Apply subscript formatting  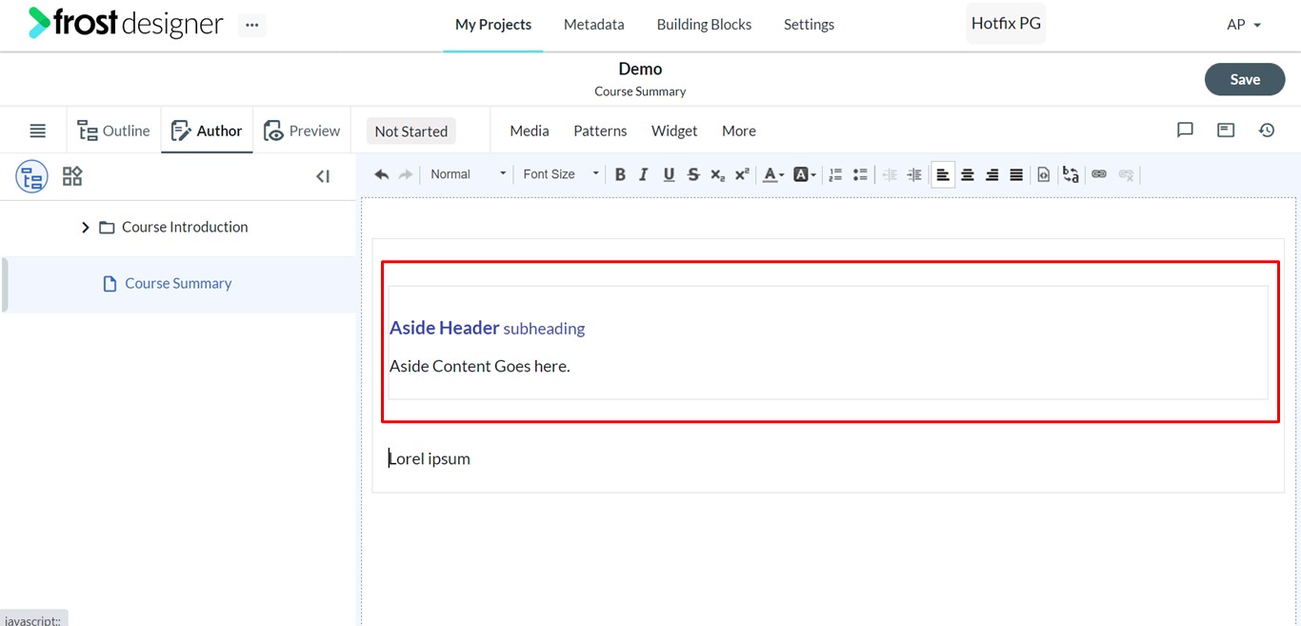point(718,174)
